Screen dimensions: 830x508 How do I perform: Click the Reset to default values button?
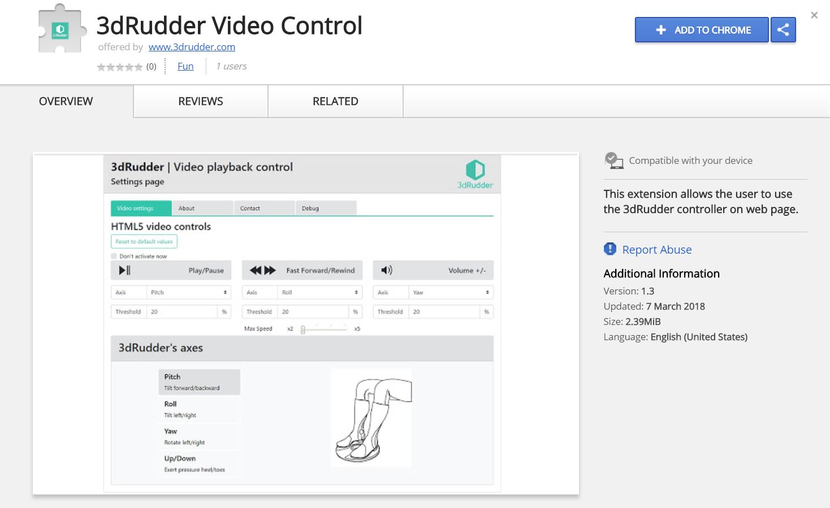(x=144, y=241)
